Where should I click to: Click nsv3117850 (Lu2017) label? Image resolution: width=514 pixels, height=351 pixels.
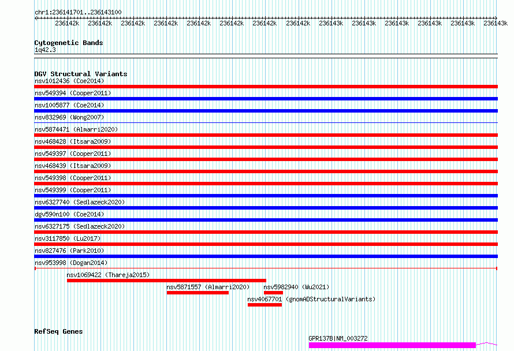click(x=68, y=238)
